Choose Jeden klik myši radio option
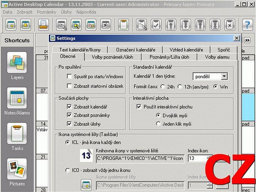This screenshot has height=192, width=256. 158,124
